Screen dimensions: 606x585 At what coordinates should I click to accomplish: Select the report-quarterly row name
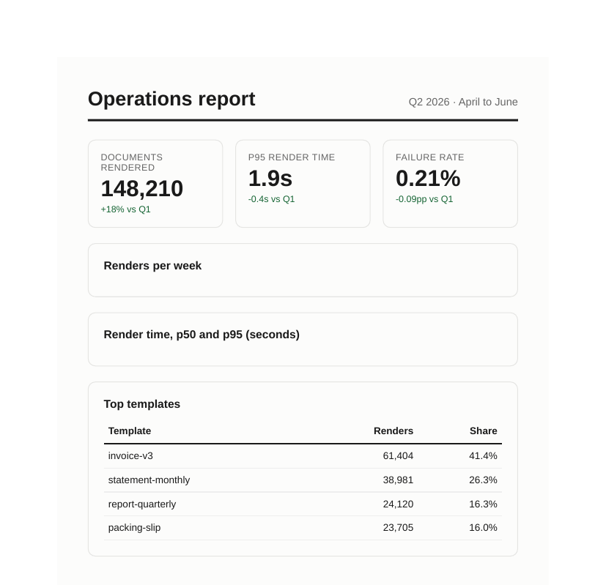point(142,504)
